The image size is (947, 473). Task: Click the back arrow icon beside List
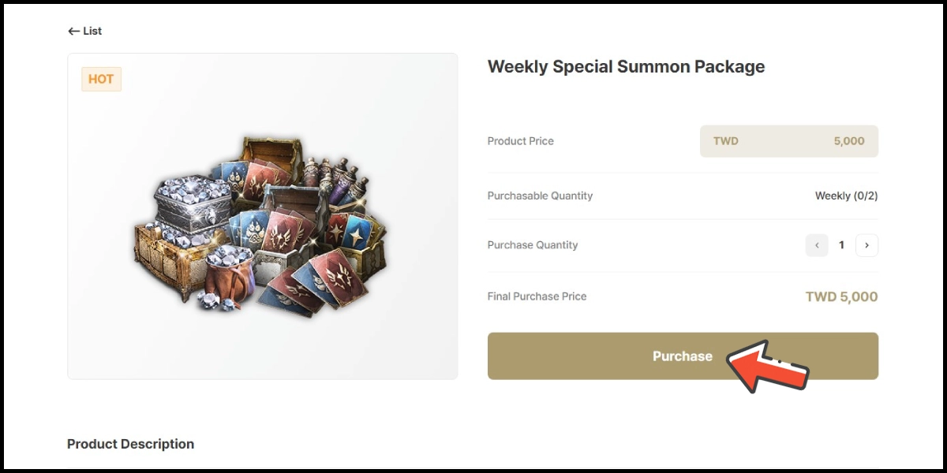[x=73, y=32]
